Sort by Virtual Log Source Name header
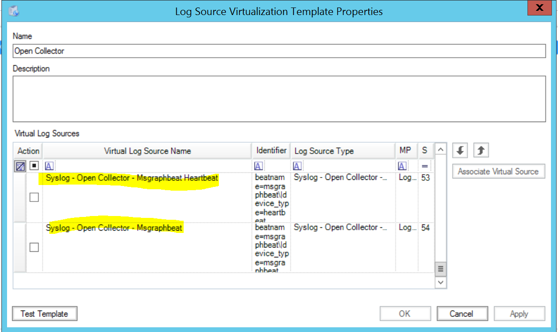 pyautogui.click(x=147, y=151)
